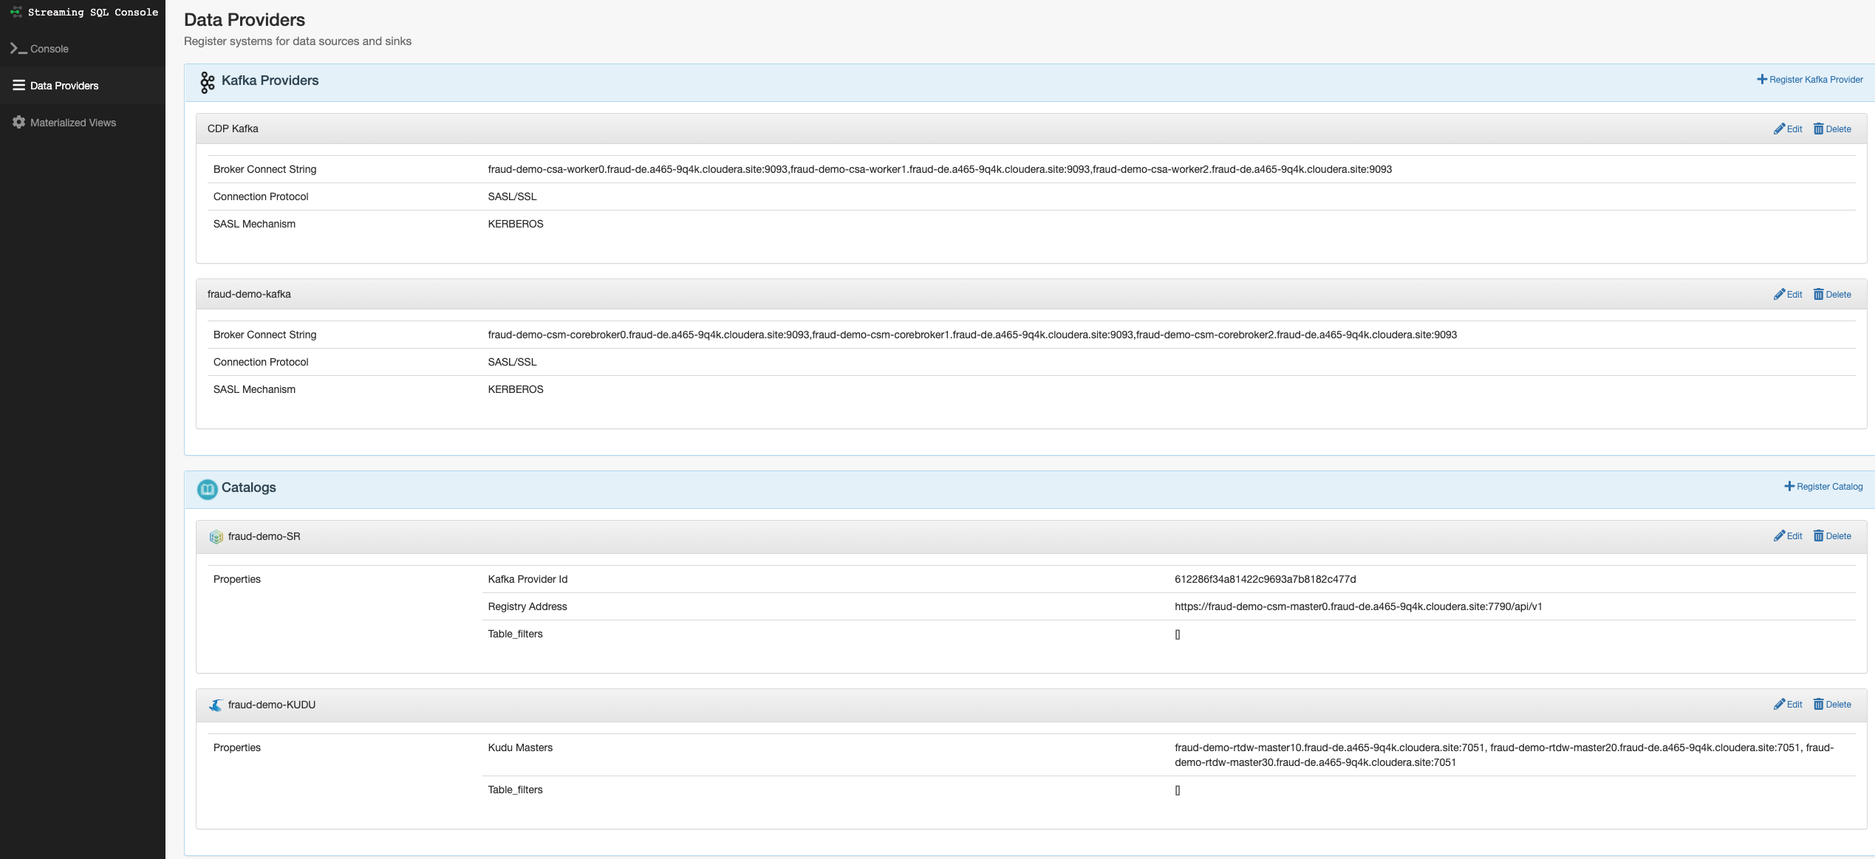
Task: Click the fraud-demo-KUDU catalog icon
Action: click(216, 705)
